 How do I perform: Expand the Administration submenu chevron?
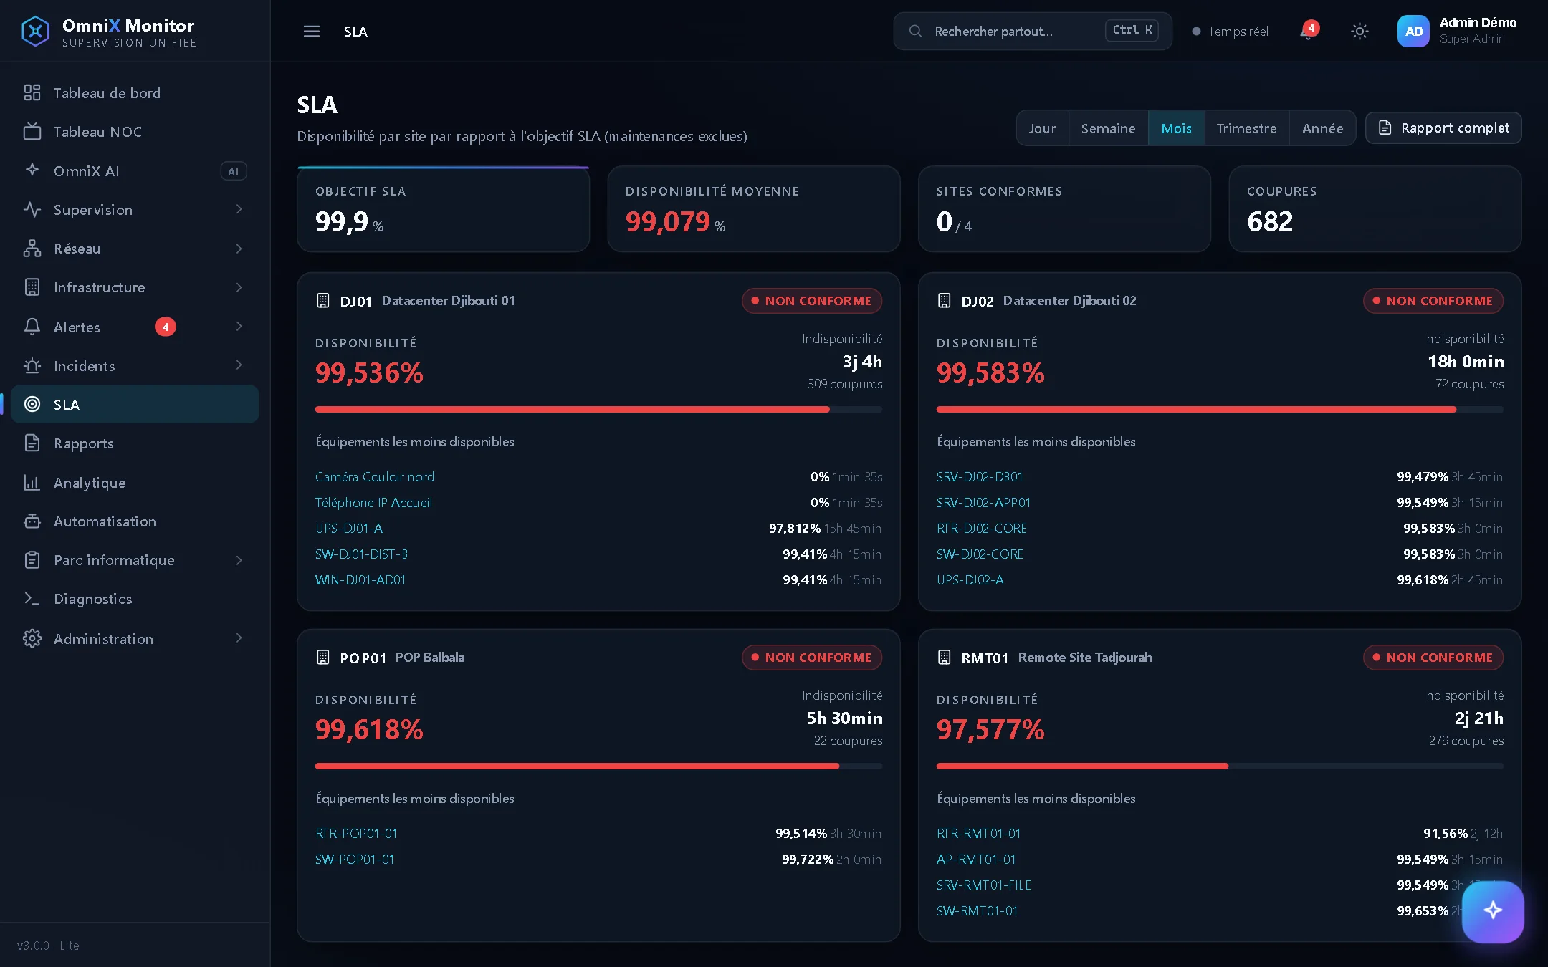239,638
